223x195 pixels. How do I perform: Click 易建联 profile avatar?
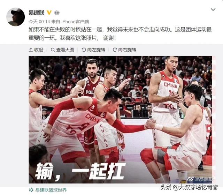[x=15, y=17]
